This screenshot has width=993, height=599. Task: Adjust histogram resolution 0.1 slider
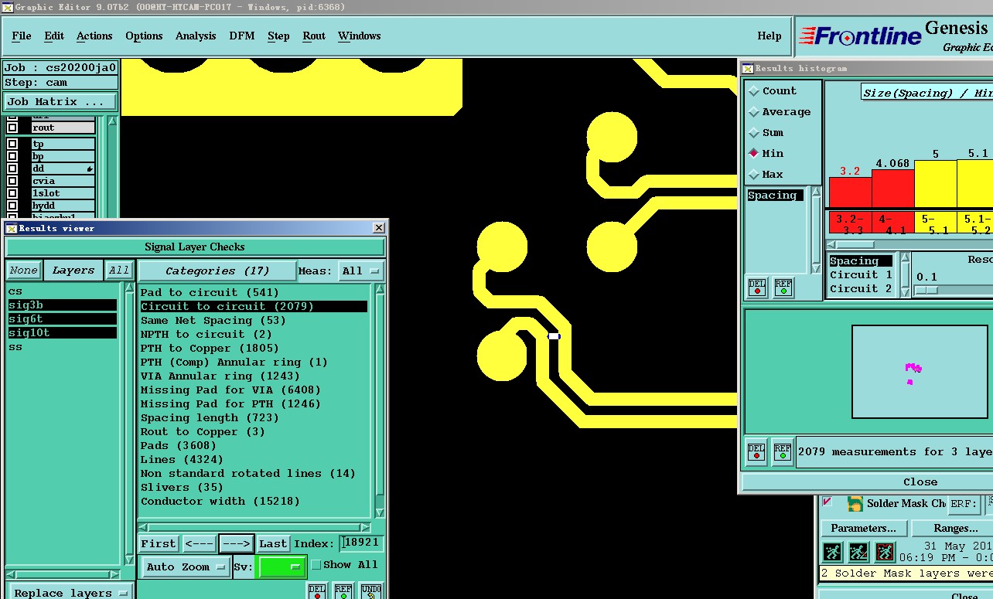click(x=926, y=290)
